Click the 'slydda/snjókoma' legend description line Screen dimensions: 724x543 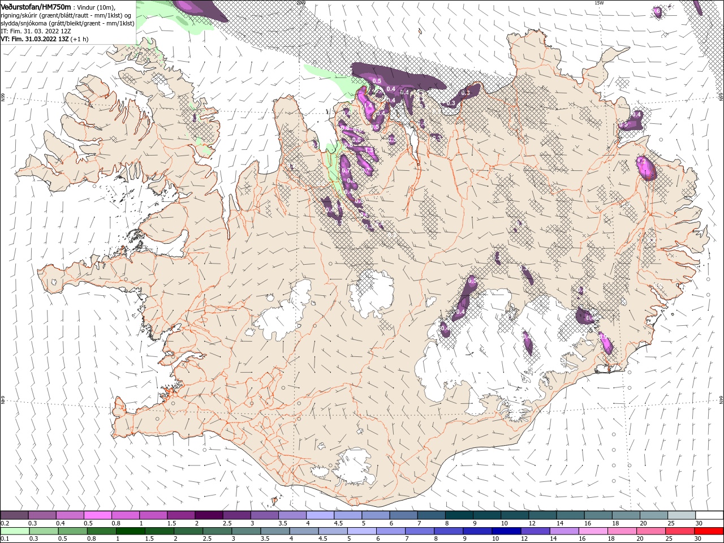coord(67,23)
